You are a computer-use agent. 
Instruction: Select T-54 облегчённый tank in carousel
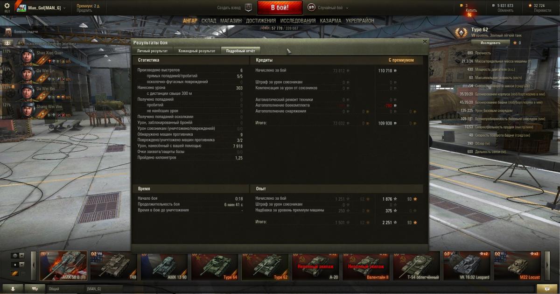(416, 266)
